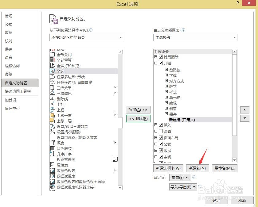Switch to the 校对 category
The image size is (258, 207).
(9, 41)
